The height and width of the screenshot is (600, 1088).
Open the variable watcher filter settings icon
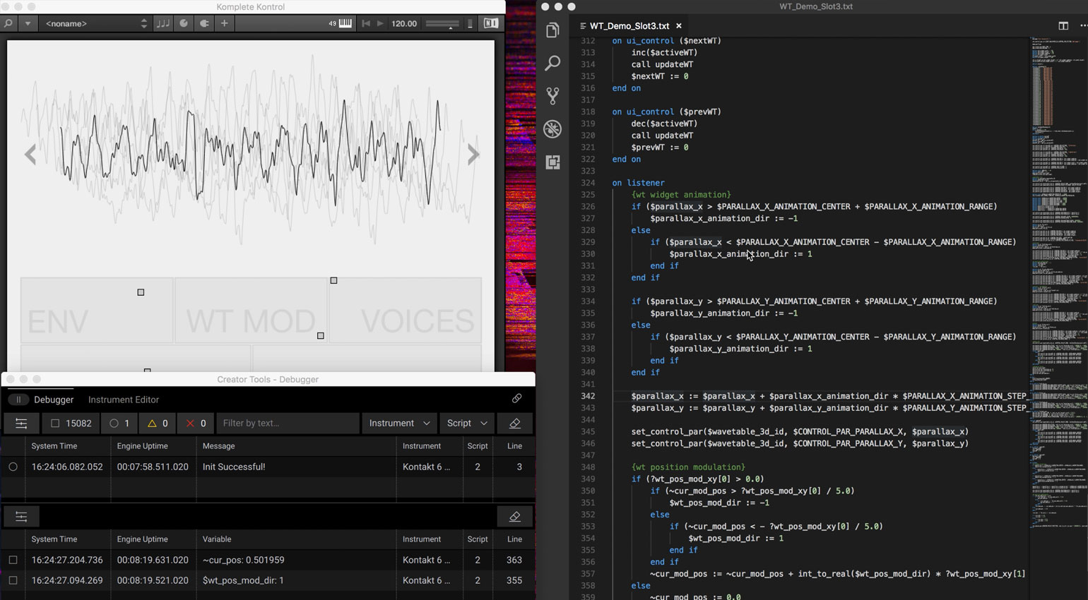[21, 517]
